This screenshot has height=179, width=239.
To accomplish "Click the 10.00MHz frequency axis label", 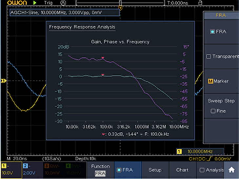I will point(179,126).
